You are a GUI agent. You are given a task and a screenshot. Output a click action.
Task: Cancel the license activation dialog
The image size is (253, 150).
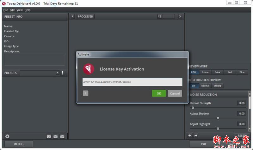pos(175,93)
